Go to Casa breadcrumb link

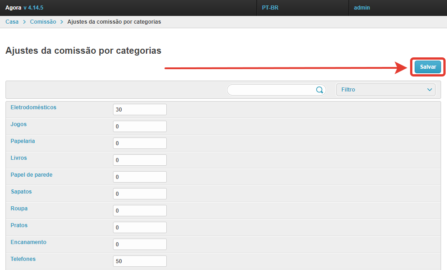point(12,22)
